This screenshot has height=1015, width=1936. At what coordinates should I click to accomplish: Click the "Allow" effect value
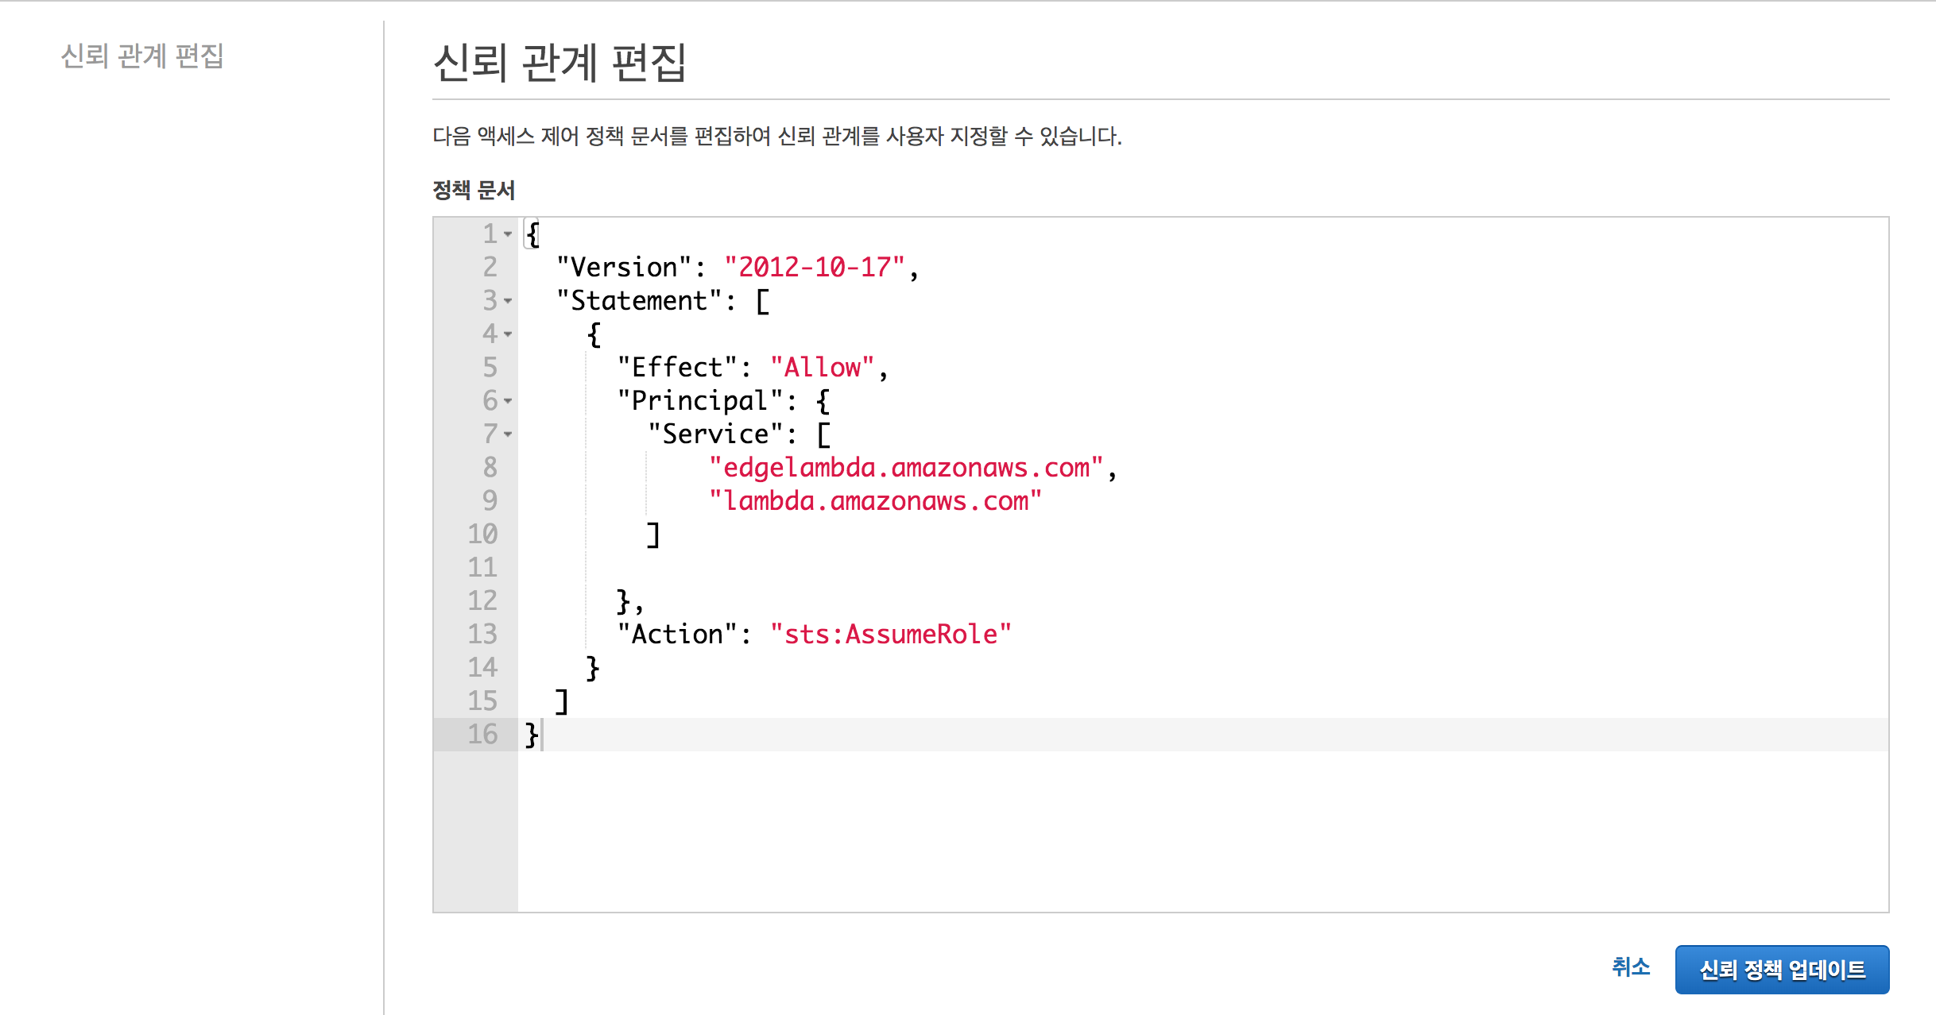point(822,368)
